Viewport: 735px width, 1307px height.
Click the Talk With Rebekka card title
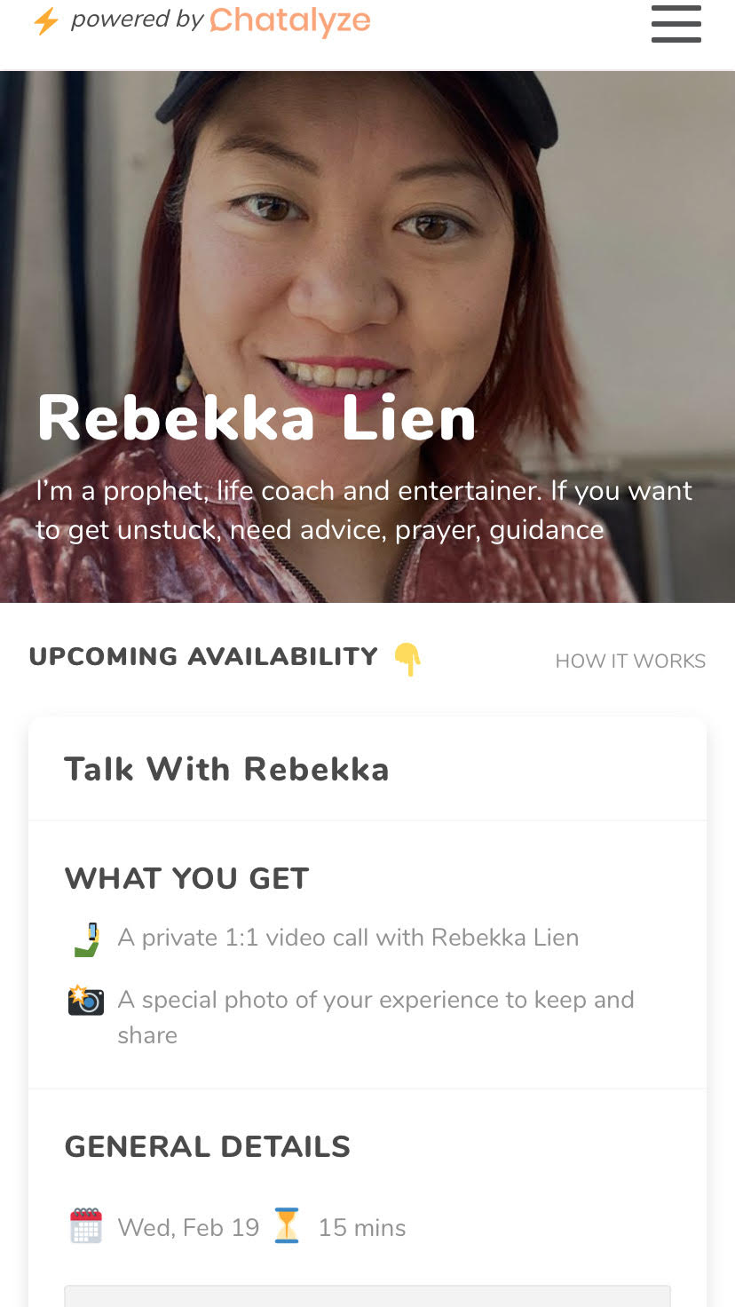click(226, 769)
